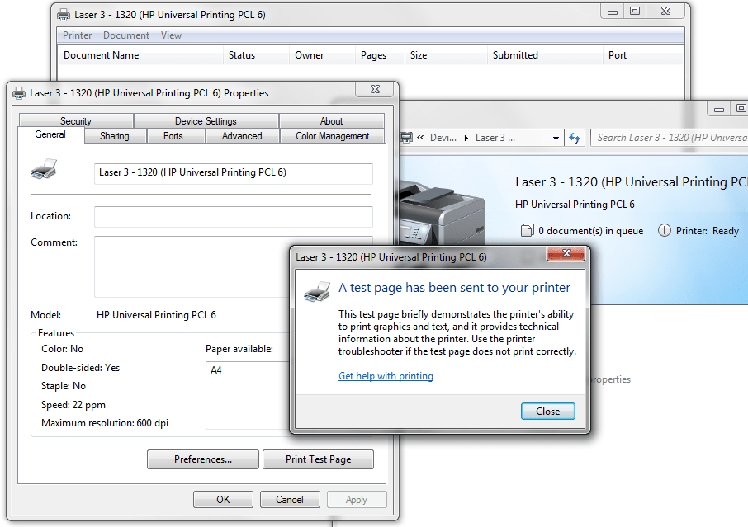Click the printer status info icon
Viewport: 748px width, 527px height.
(664, 231)
